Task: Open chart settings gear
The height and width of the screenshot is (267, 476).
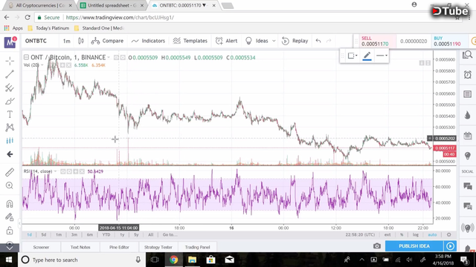Action: point(448,234)
